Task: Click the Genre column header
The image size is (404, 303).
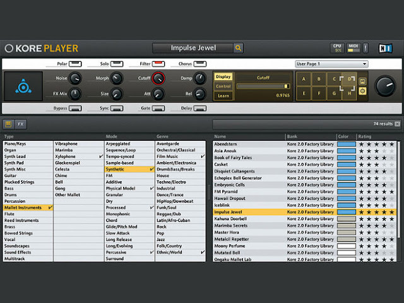Action: coord(162,136)
